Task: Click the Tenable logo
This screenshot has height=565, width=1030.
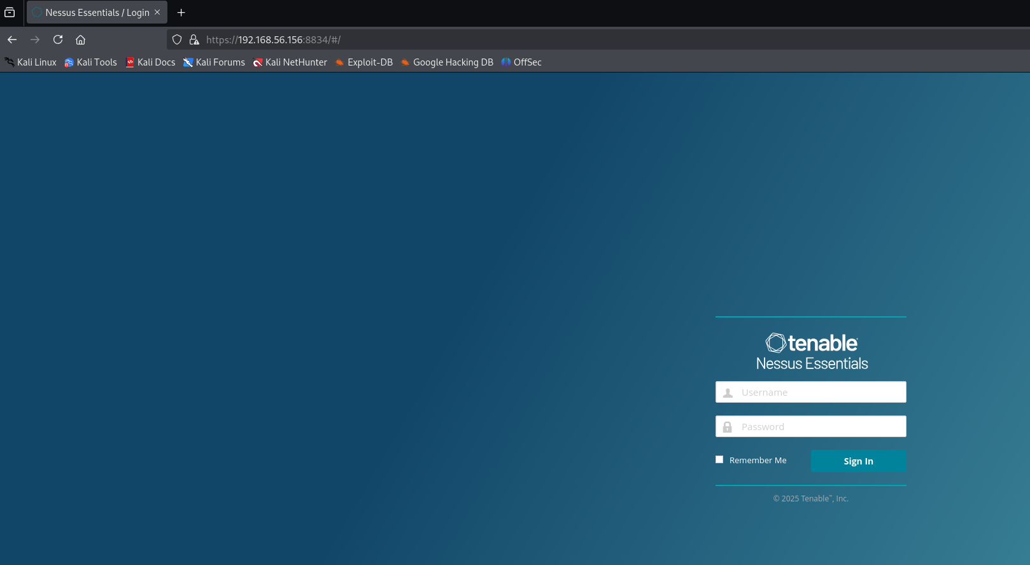Action: point(811,343)
